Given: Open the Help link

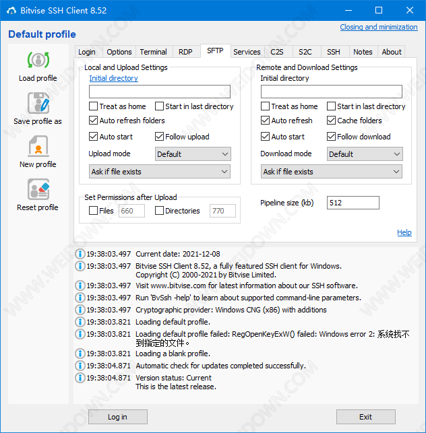Looking at the screenshot, I should click(404, 232).
